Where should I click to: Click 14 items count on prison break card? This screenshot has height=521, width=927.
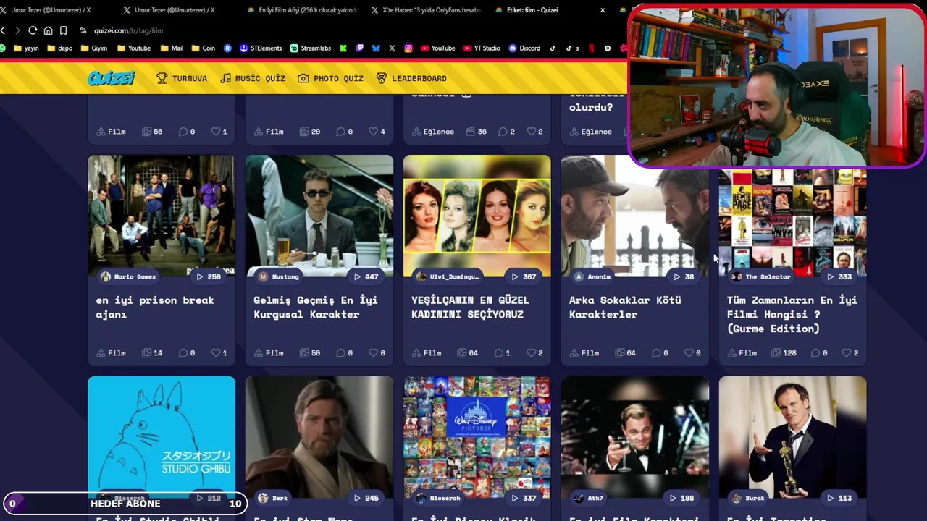152,353
